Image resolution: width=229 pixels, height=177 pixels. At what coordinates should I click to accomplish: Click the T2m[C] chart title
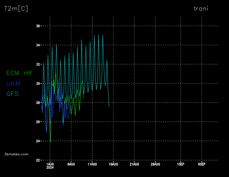16,9
